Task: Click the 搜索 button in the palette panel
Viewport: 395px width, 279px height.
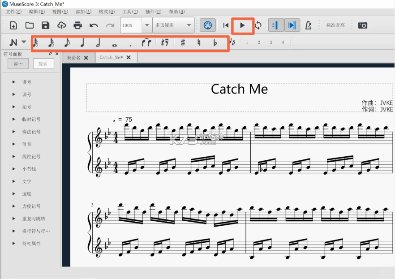Action: (43, 63)
